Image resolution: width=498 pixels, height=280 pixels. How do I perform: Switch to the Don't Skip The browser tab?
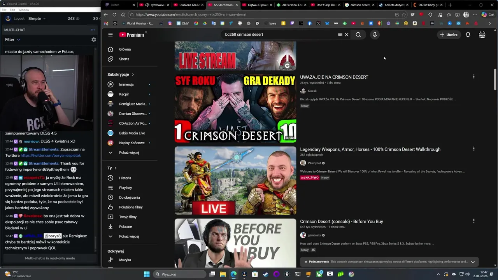325,5
